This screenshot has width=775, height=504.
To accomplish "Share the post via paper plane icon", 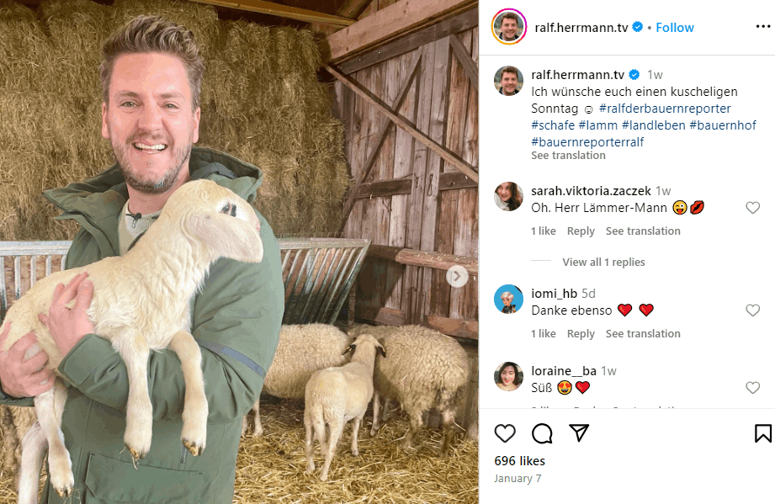I will [x=579, y=433].
